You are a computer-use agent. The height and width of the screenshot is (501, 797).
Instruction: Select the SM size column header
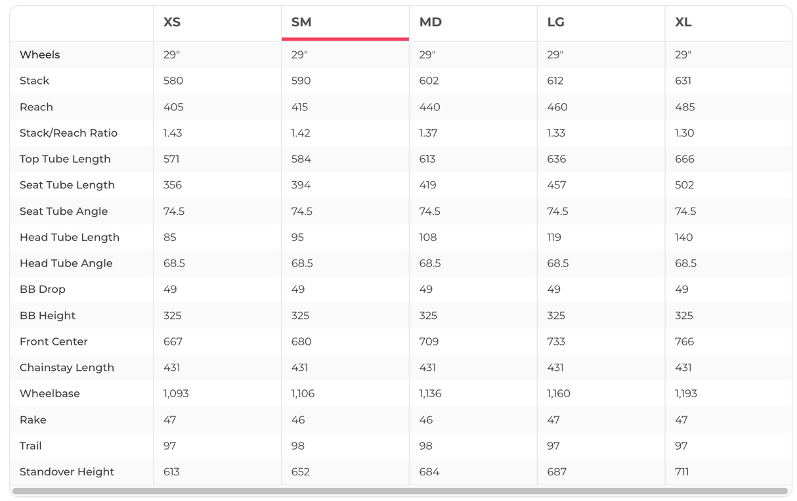(x=301, y=22)
